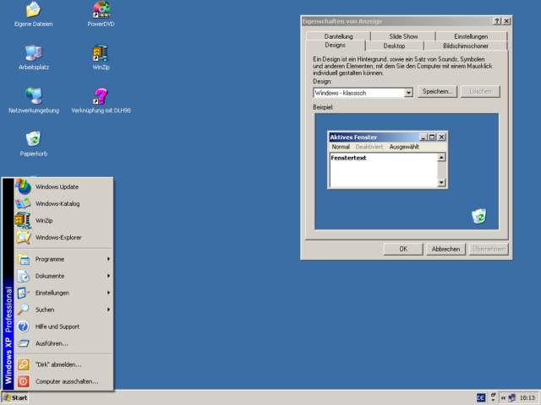Screen dimensions: 541x405
Task: Select the Papierkorb recycle bin icon
Action: (x=33, y=139)
